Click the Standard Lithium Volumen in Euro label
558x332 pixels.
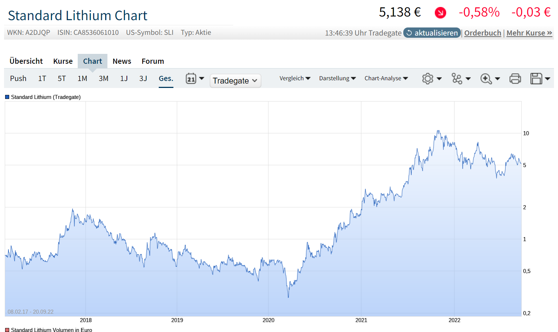coord(52,330)
